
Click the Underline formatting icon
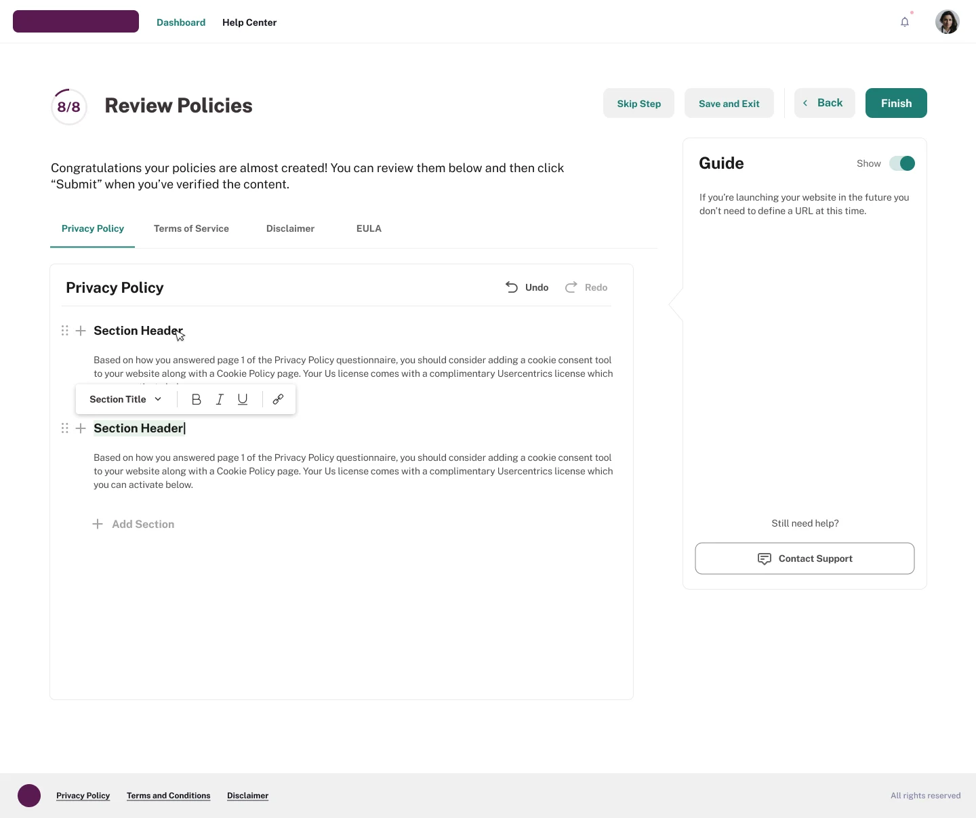tap(243, 399)
